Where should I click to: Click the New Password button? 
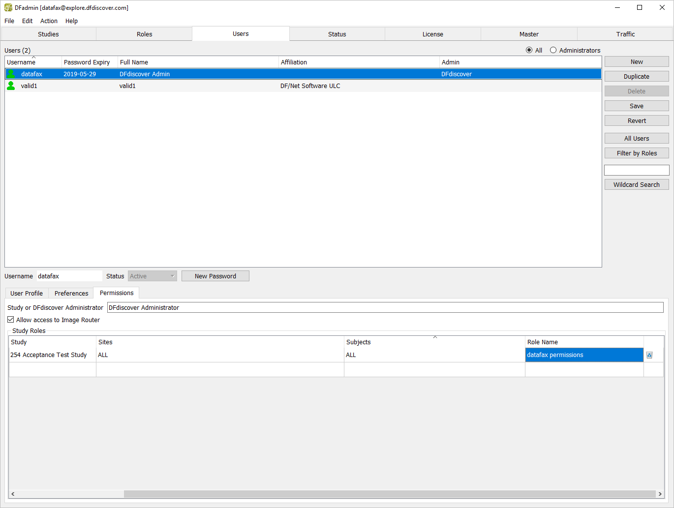(x=215, y=276)
